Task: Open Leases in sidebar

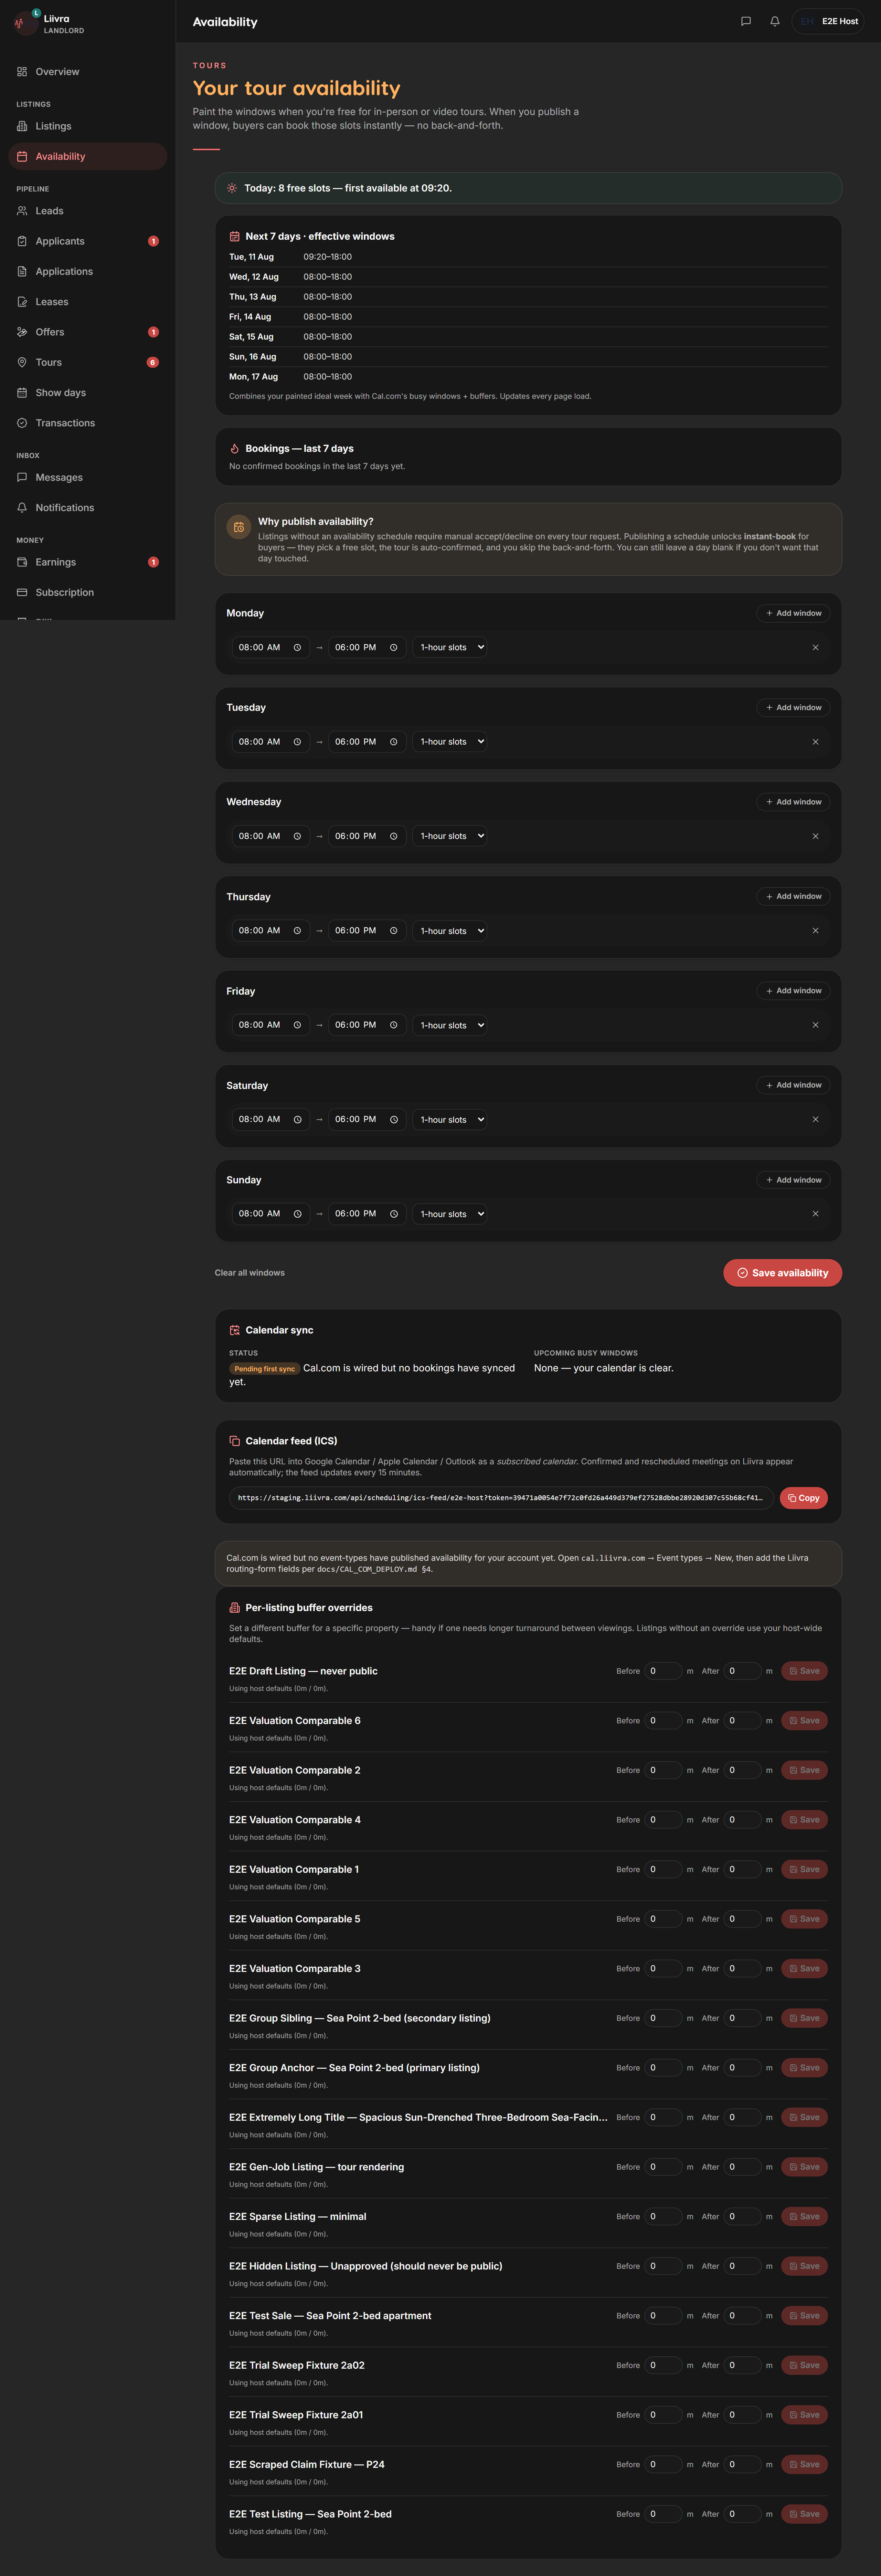Action: pos(88,302)
